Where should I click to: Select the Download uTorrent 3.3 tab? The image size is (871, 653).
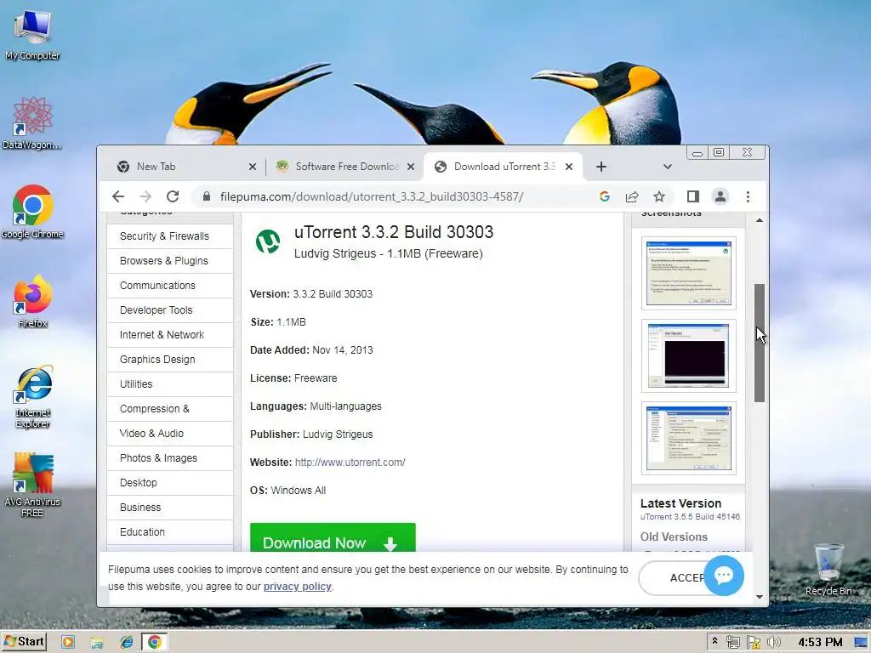pyautogui.click(x=503, y=167)
